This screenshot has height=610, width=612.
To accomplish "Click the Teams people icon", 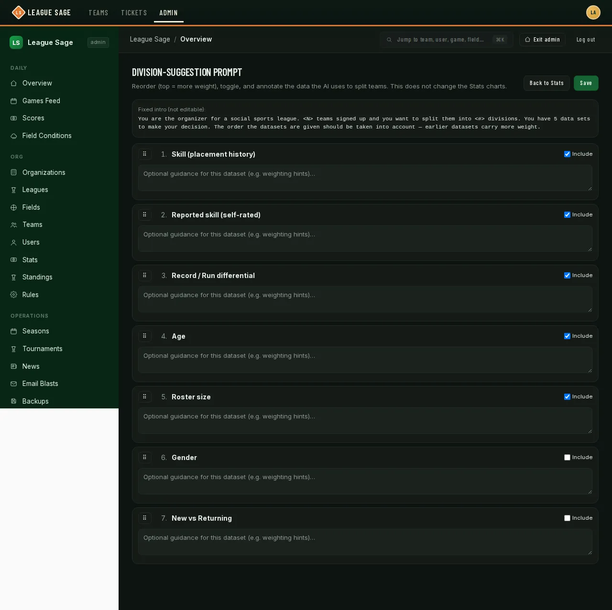I will [x=14, y=225].
